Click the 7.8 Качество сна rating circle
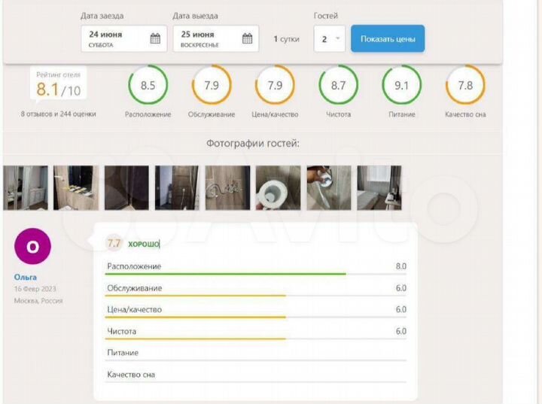 pos(464,86)
